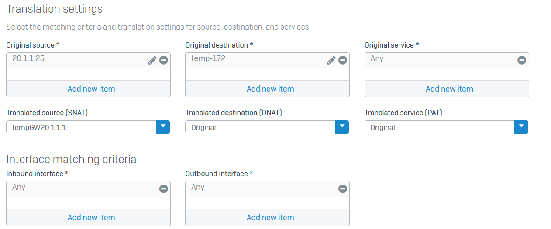The image size is (551, 229).
Task: Select the 20.1.1.25 source entry text
Action: 28,58
